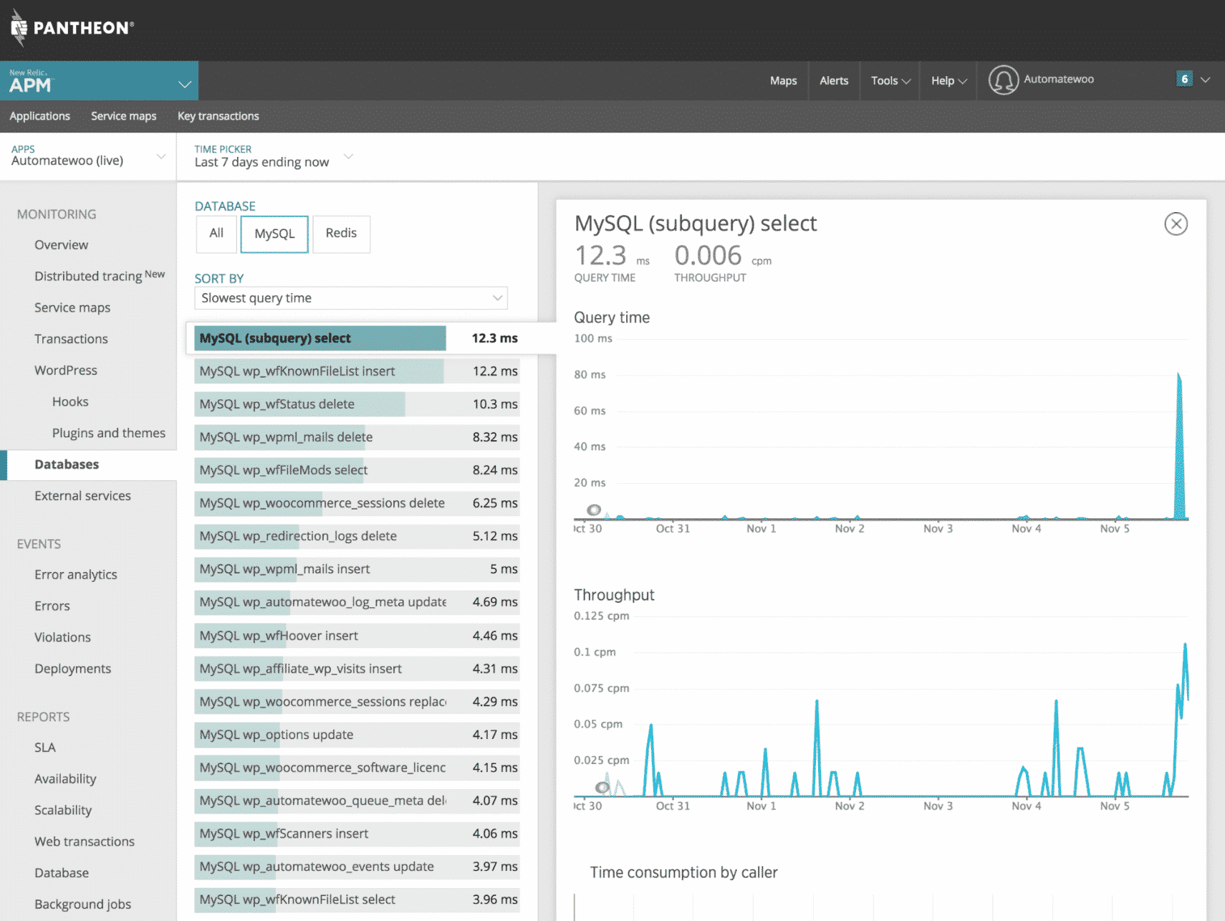Open the Automatewoo apps selector
This screenshot has height=921, width=1225.
pyautogui.click(x=86, y=156)
